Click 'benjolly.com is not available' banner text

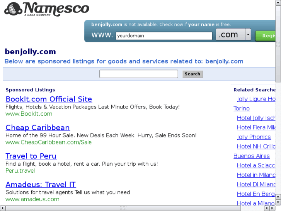click(x=161, y=24)
